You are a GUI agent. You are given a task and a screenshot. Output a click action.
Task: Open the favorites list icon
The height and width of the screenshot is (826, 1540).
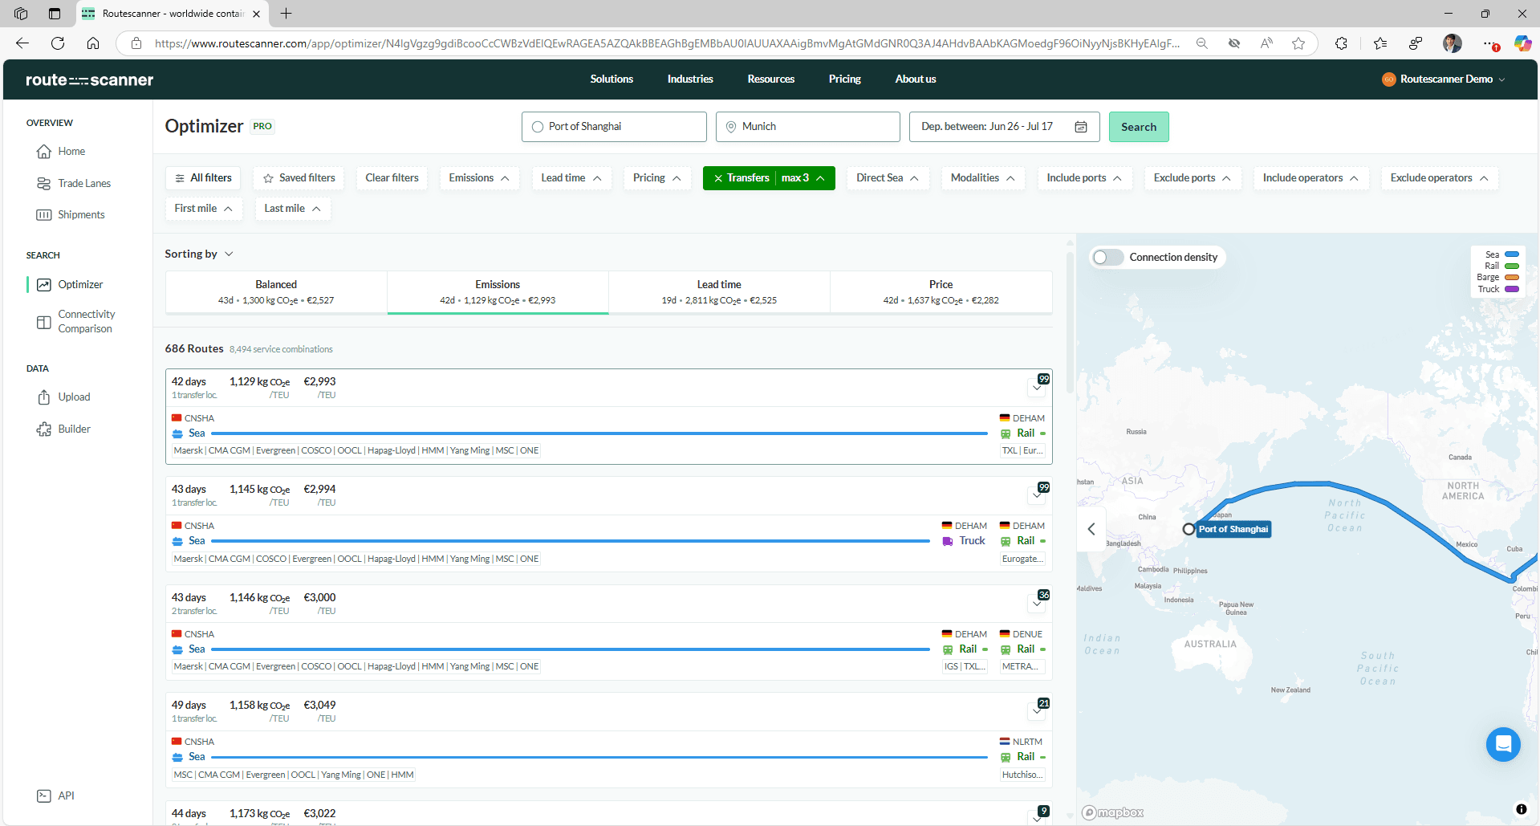pyautogui.click(x=1379, y=43)
